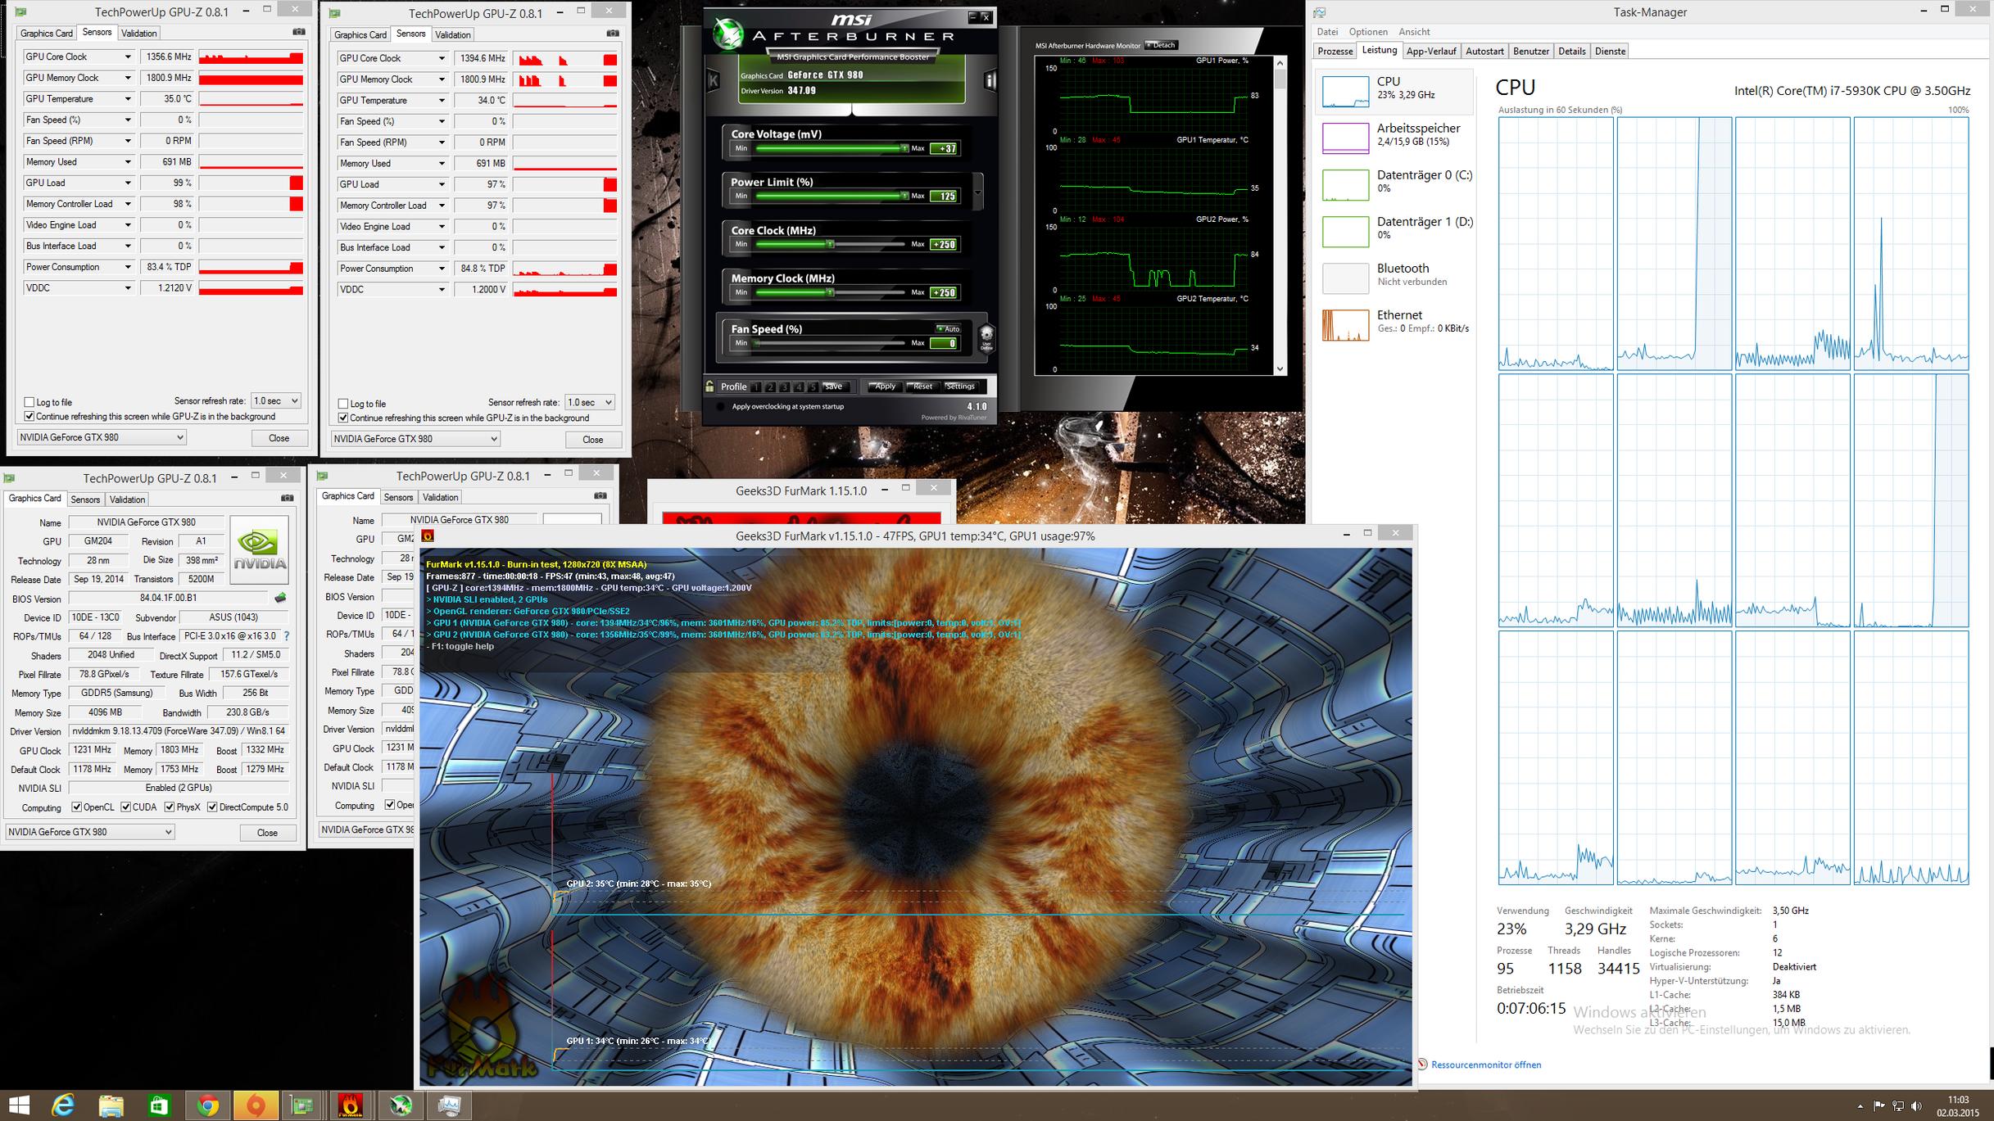This screenshot has width=1994, height=1121.
Task: Expand the Power Limit arrow in Afterburner
Action: [977, 192]
